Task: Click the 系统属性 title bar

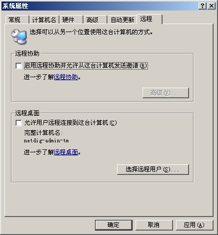Action: coord(100,6)
